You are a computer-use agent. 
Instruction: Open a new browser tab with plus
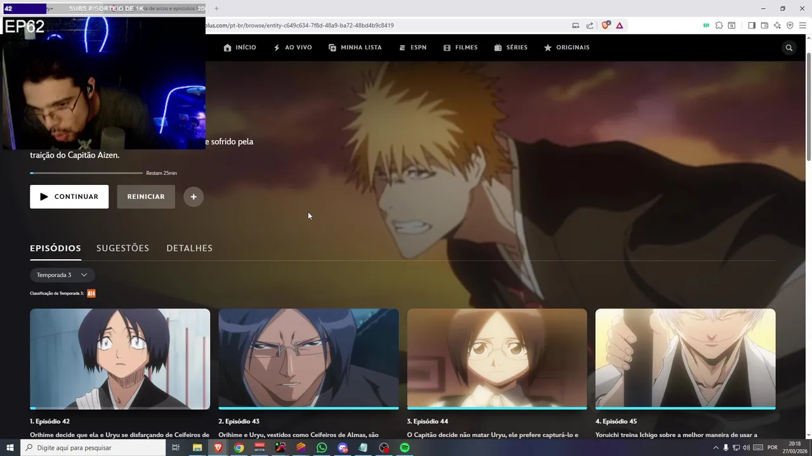[216, 8]
